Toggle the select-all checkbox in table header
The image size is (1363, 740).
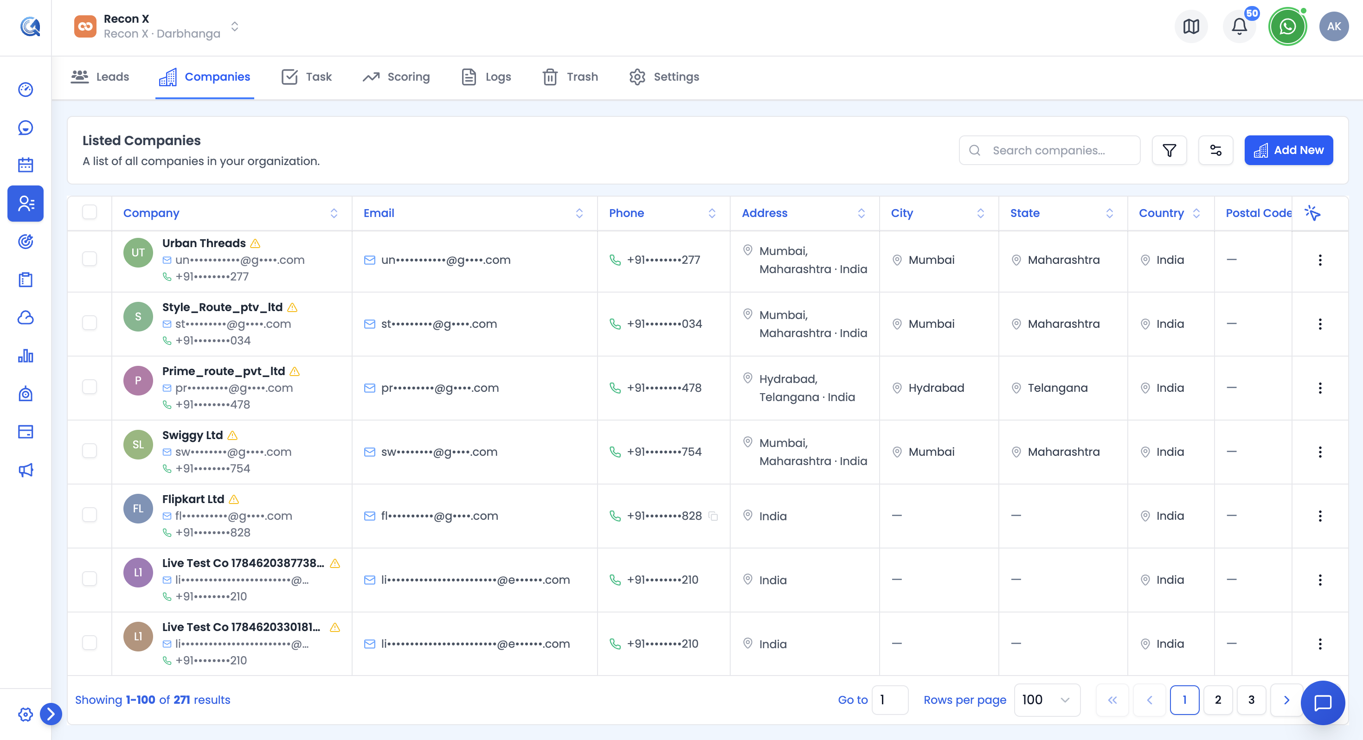pos(90,212)
